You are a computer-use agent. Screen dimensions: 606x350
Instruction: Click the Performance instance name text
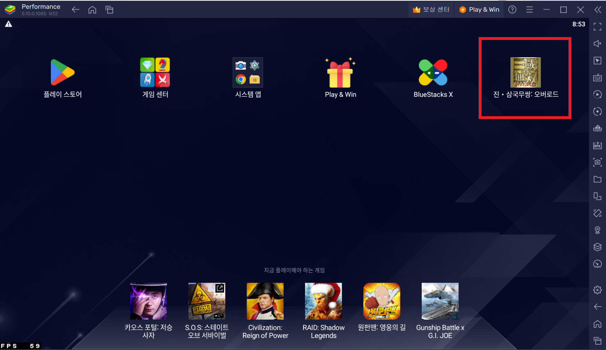[x=41, y=7]
